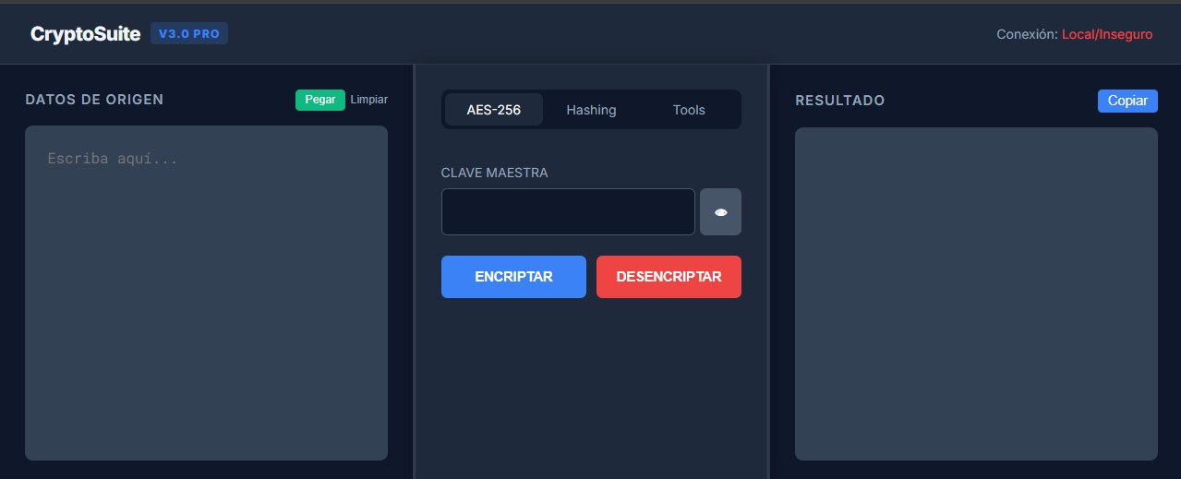Click into the 'Escriba aquí...' text area
The width and height of the screenshot is (1181, 479).
(x=206, y=293)
